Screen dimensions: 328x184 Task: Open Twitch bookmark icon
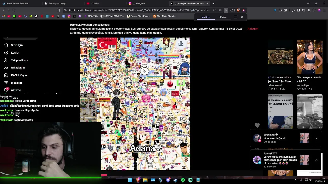coord(80,16)
